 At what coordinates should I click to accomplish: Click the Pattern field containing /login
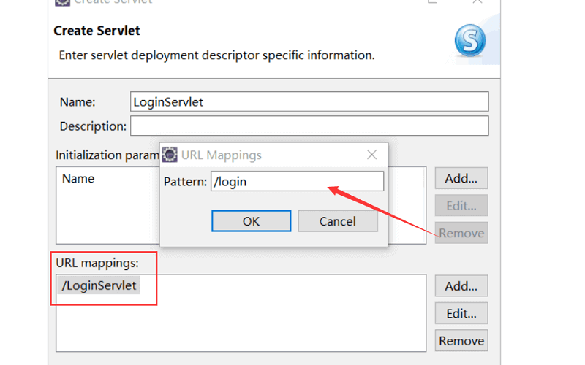(297, 182)
